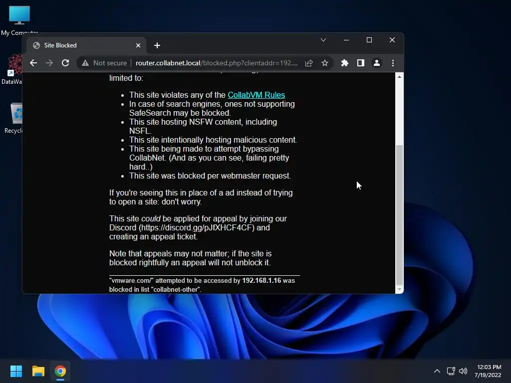Image resolution: width=511 pixels, height=383 pixels.
Task: Open the tab search dropdown chevron
Action: coord(323,40)
